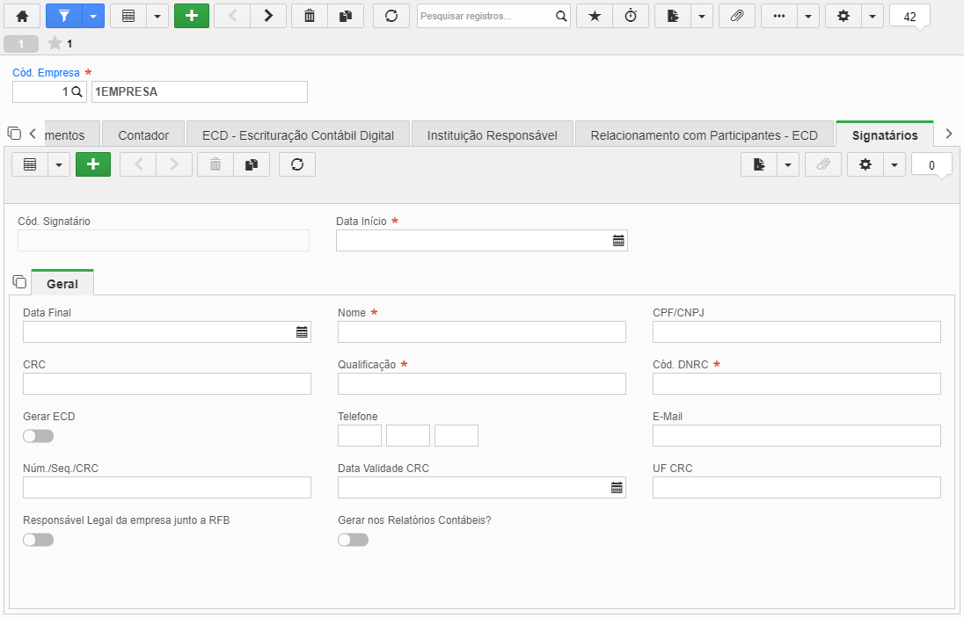
Task: Click the filter funnel button
Action: pos(64,16)
